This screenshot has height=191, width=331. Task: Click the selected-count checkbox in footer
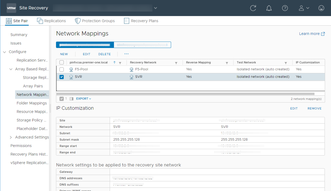62,99
